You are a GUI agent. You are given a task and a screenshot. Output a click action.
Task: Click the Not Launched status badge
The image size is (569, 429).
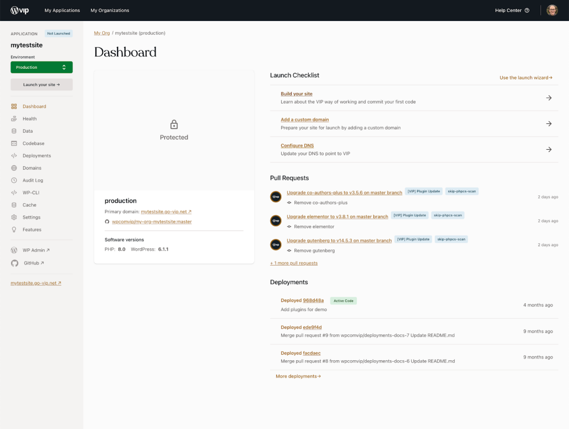click(x=58, y=34)
